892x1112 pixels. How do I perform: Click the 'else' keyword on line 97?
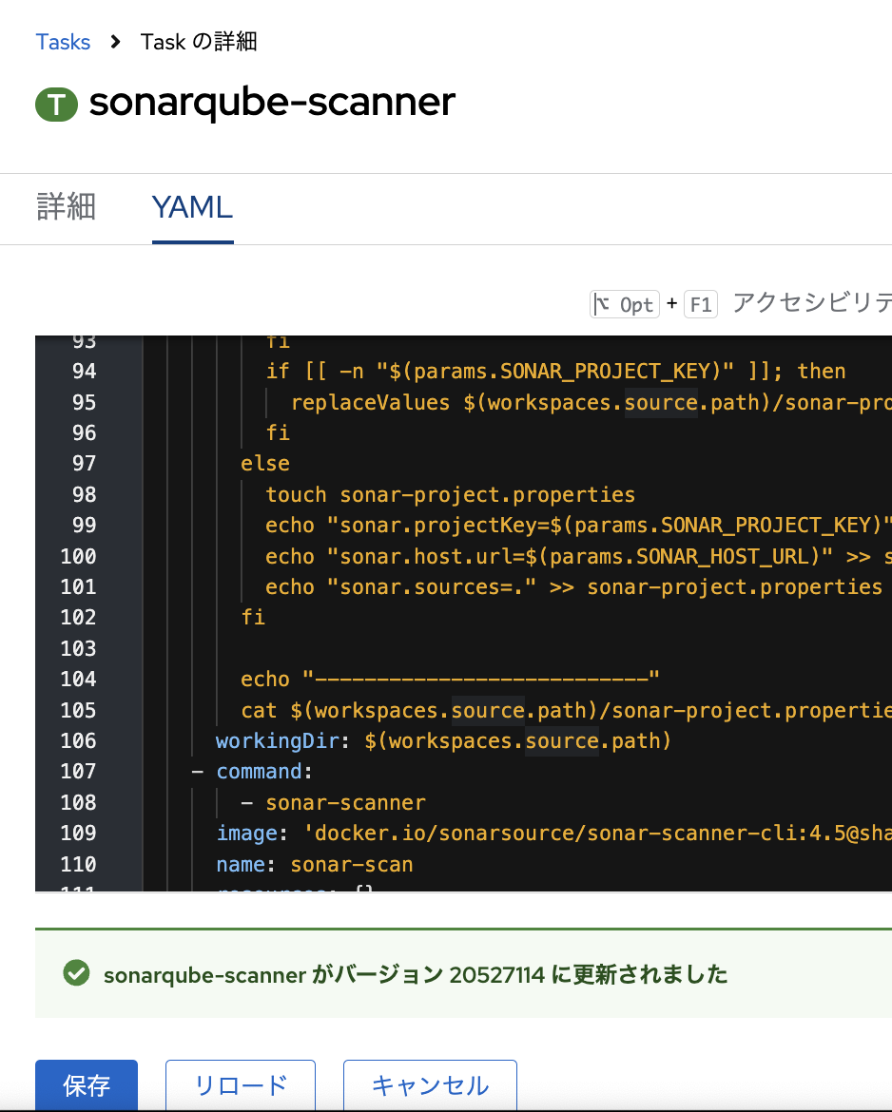tap(264, 463)
